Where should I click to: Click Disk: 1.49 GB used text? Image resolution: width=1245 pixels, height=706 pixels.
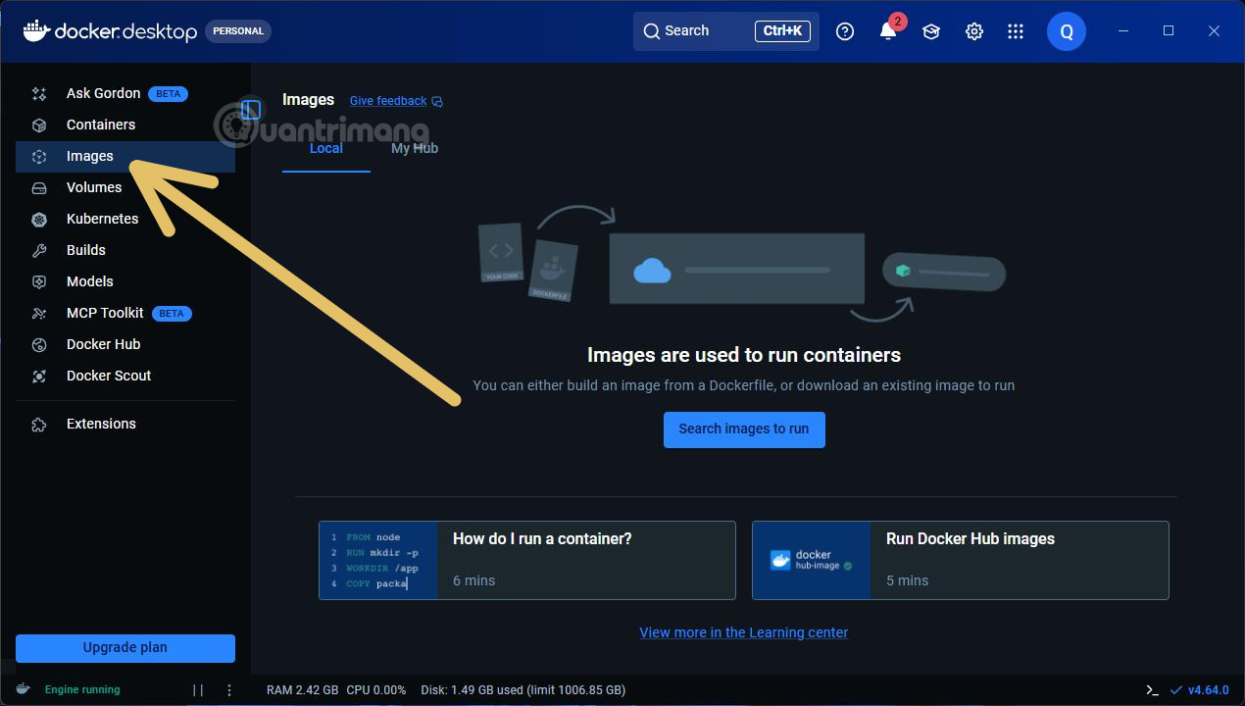523,690
